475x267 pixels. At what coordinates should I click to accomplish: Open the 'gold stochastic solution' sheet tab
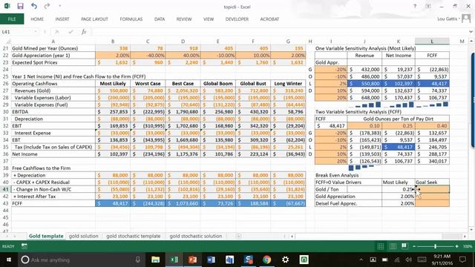pos(196,236)
